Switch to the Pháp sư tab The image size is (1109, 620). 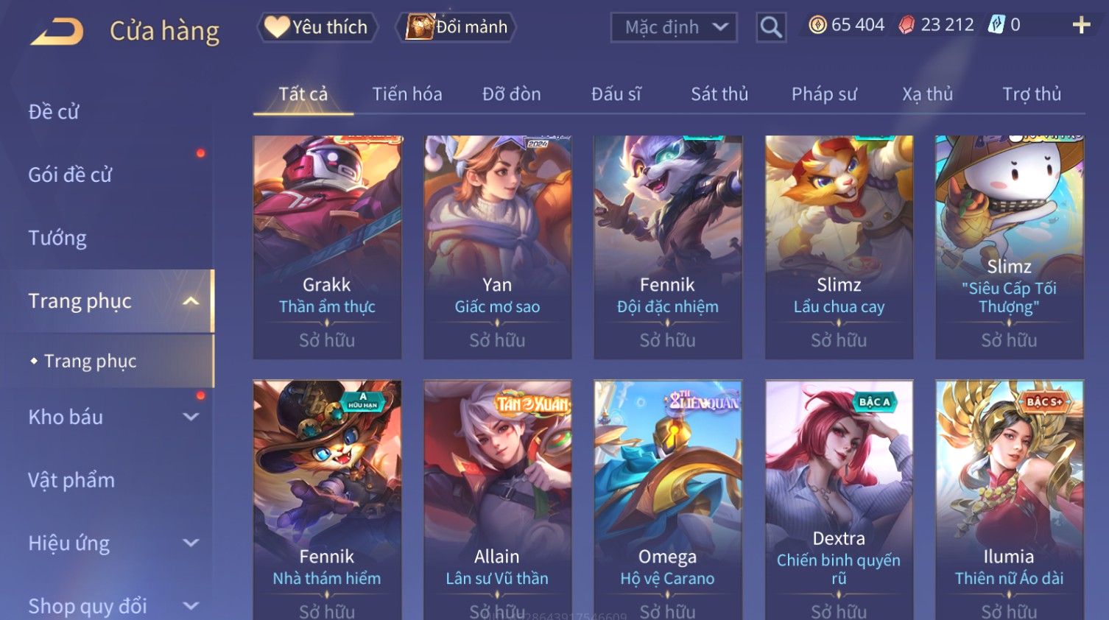[824, 94]
